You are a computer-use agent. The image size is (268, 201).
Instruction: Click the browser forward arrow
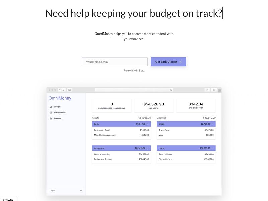64,90
